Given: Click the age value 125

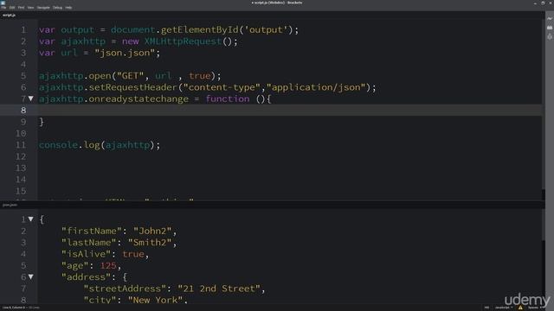Looking at the screenshot, I should coord(108,265).
